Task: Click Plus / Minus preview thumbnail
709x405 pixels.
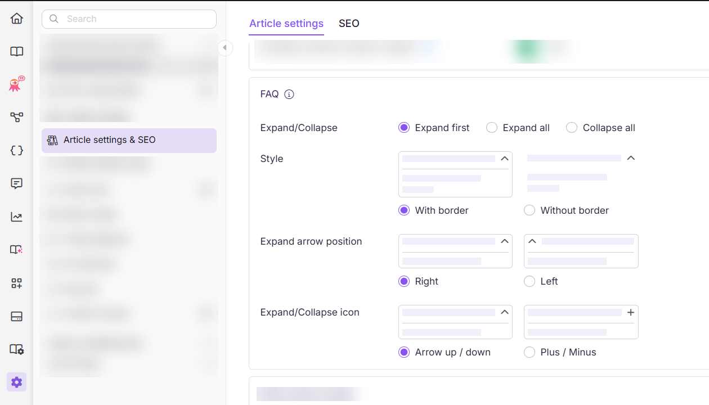Action: (x=581, y=322)
